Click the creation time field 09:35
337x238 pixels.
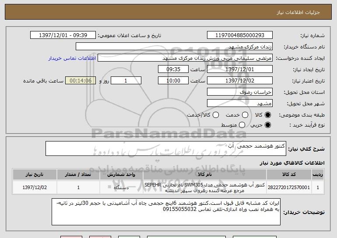pyautogui.click(x=173, y=69)
